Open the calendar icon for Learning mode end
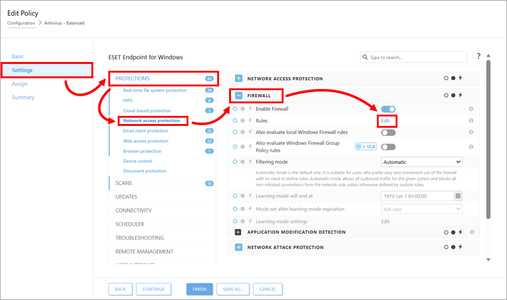Screen dimensions: 507x300 pos(458,195)
